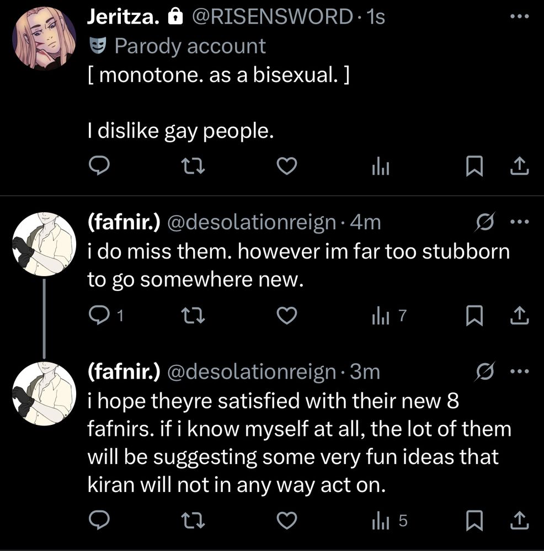Open @RISENSWORD profile handle

coord(272,18)
